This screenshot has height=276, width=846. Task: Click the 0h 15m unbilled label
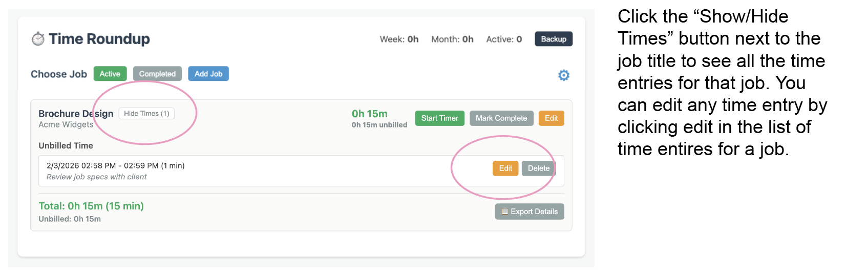(x=379, y=125)
